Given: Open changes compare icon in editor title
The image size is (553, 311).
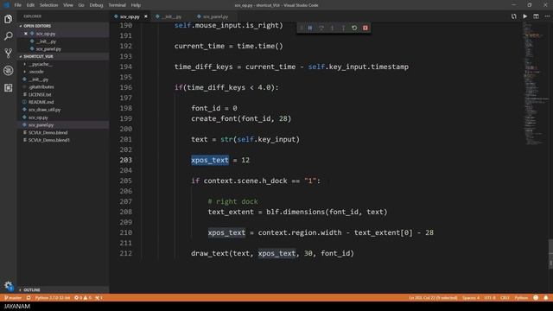Looking at the screenshot, I should click(514, 16).
